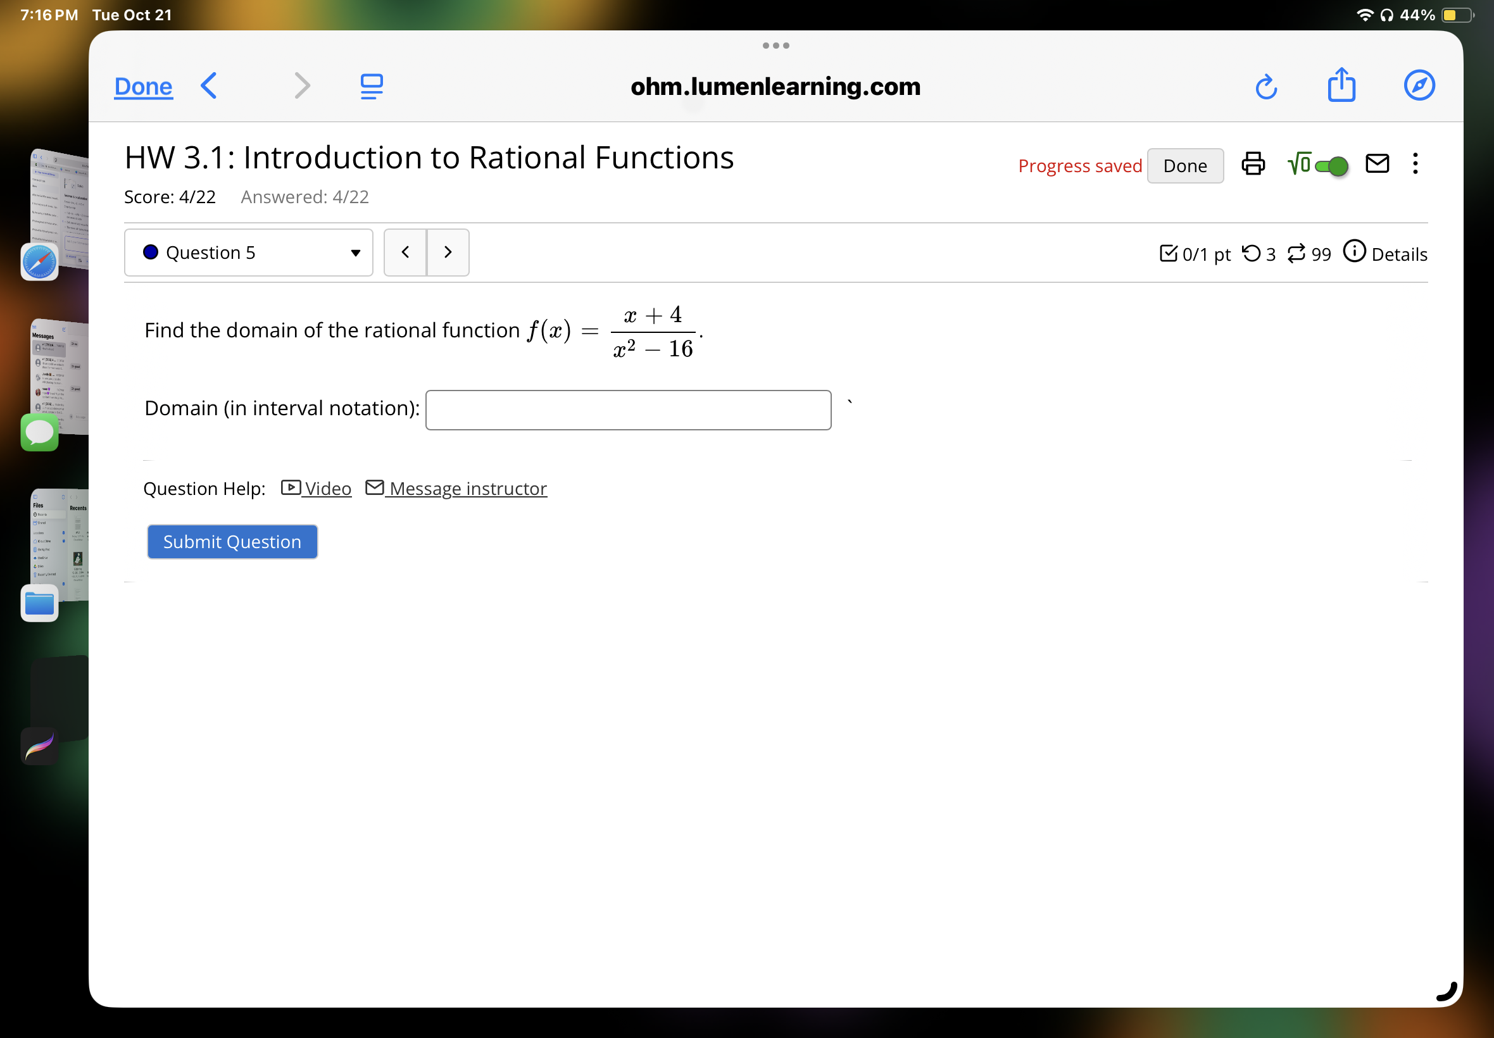
Task: Open the Reader view icon in Safari toolbar
Action: (x=371, y=85)
